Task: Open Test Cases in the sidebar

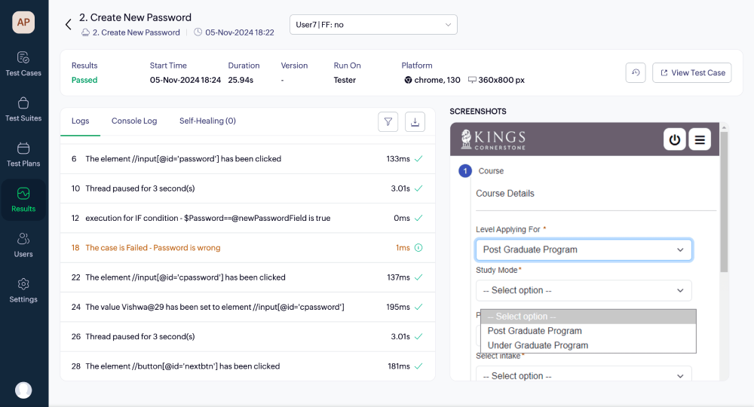Action: pos(23,63)
